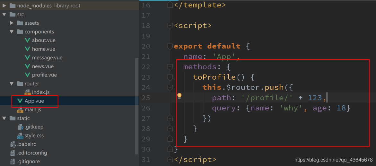Screen dimensions: 376x166
Task: Click the Vue icon beside message.vue
Action: (x=28, y=57)
